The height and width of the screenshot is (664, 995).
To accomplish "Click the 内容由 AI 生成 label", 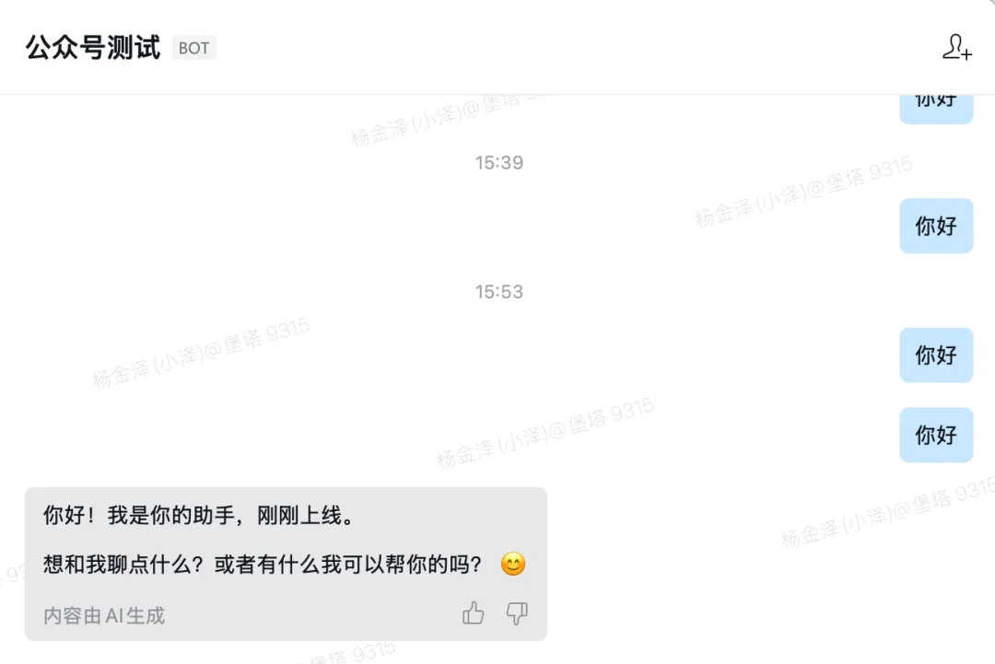I will (104, 615).
